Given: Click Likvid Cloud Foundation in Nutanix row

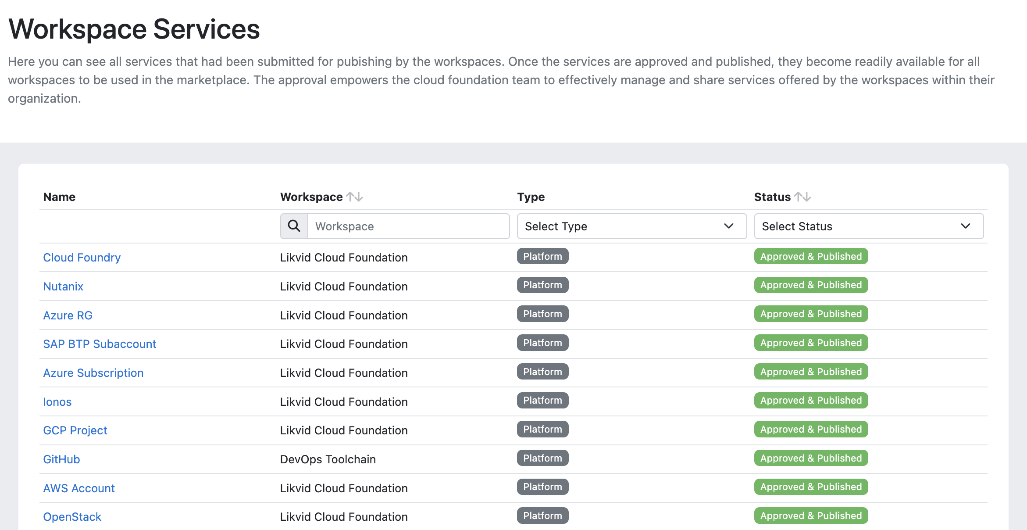Looking at the screenshot, I should [344, 286].
